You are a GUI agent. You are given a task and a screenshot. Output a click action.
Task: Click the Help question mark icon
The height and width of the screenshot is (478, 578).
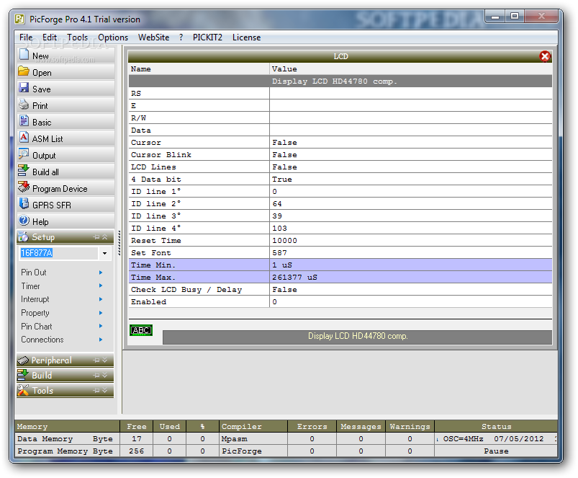(x=24, y=220)
